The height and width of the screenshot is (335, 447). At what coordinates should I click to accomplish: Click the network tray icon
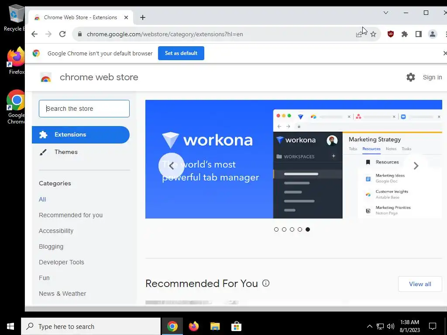pyautogui.click(x=380, y=326)
